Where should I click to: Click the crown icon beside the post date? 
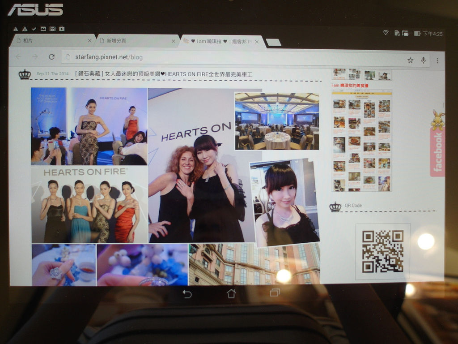coord(25,74)
